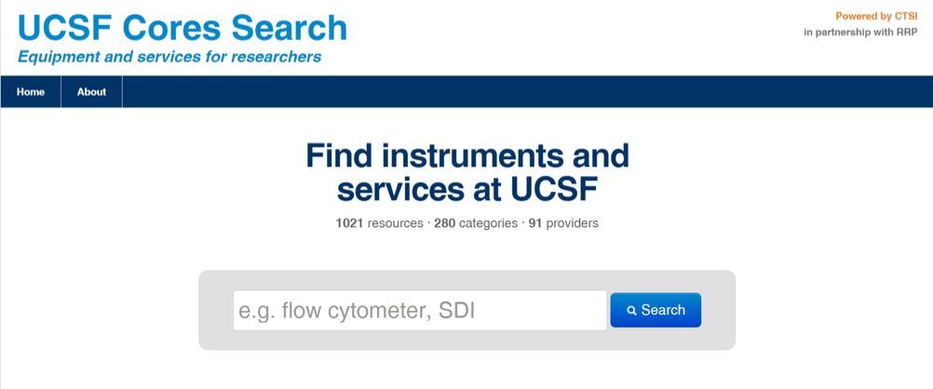Click the '280 categories' count
This screenshot has height=389, width=933.
(x=476, y=223)
